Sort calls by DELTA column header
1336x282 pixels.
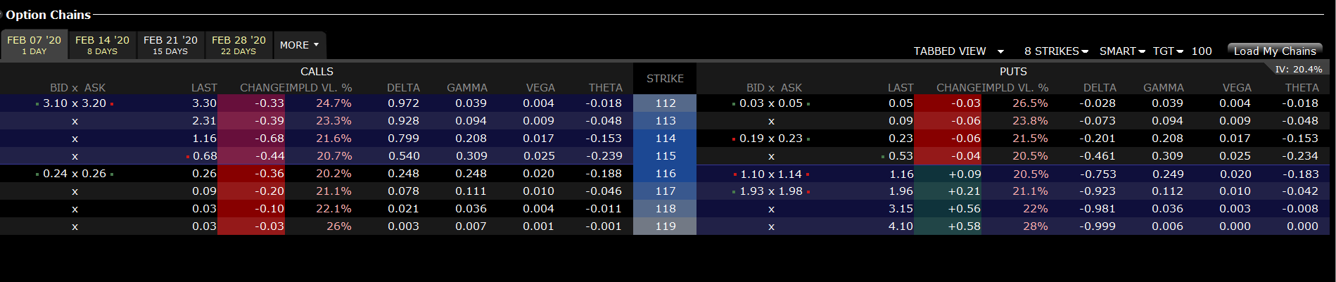click(x=403, y=88)
